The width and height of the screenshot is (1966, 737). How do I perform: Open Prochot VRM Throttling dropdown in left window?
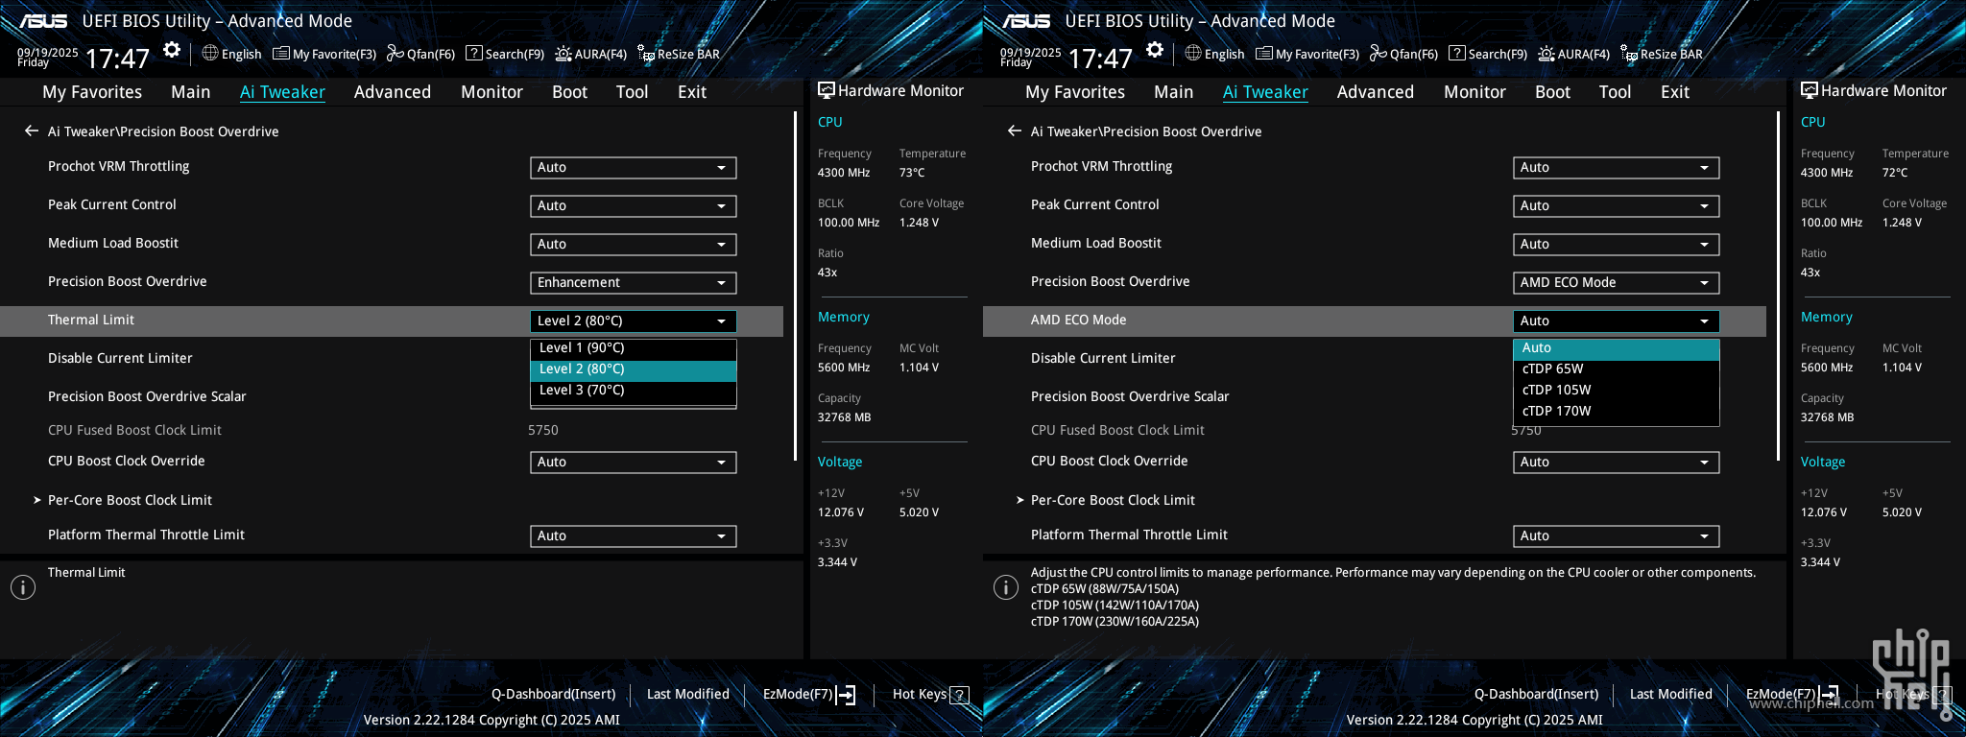coord(634,168)
